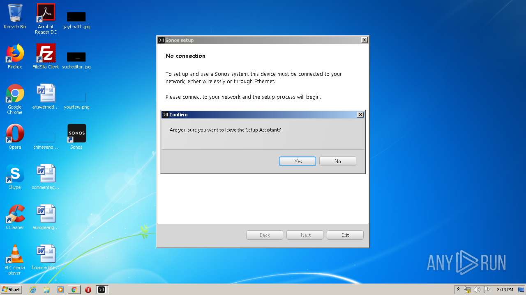Open Windows Media Player taskbar icon
Viewport: 526px width, 295px height.
(60, 290)
